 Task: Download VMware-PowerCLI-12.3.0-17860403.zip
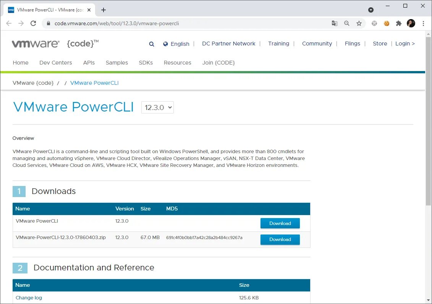(280, 239)
